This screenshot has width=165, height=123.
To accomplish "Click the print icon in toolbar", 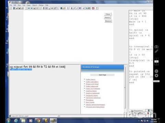I will 22,8.
